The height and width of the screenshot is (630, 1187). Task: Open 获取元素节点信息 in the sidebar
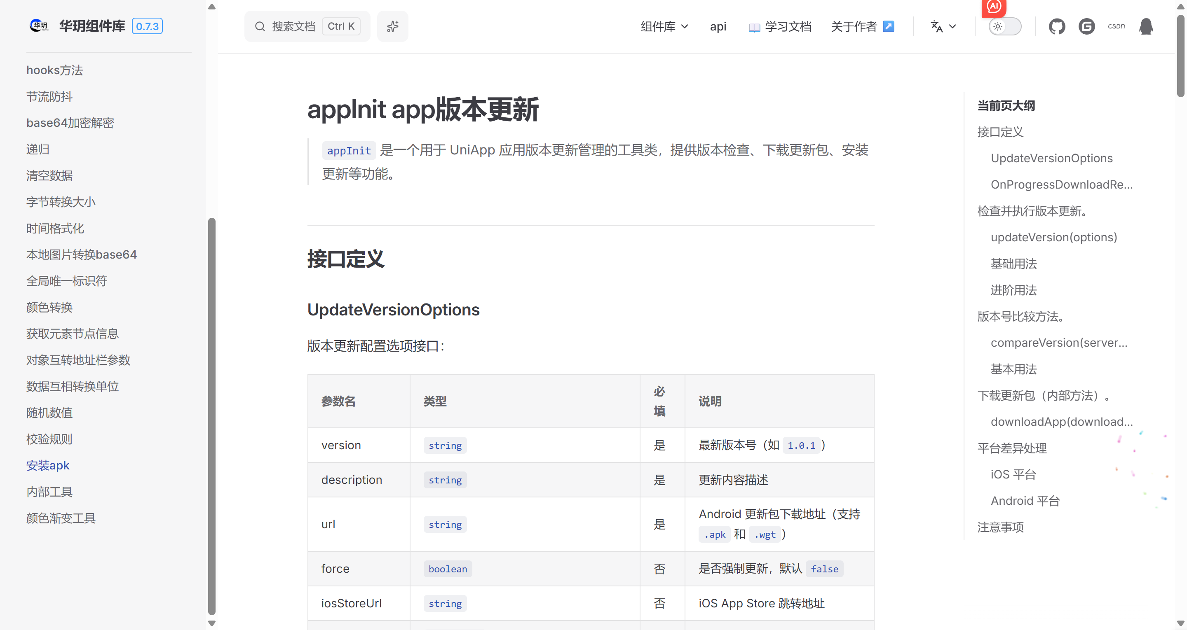(x=73, y=334)
